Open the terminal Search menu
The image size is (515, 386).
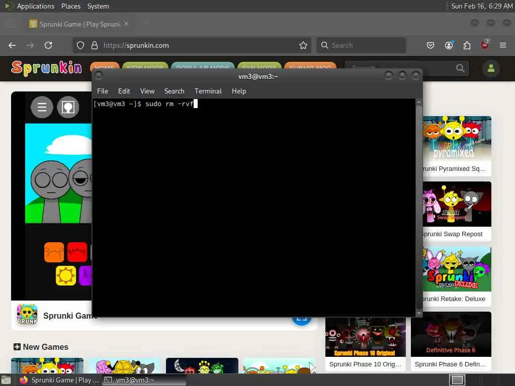pos(174,91)
